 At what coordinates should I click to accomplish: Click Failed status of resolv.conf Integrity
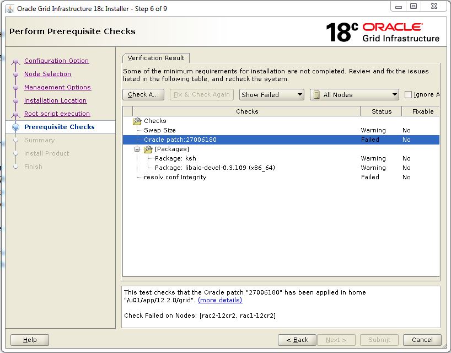click(370, 177)
